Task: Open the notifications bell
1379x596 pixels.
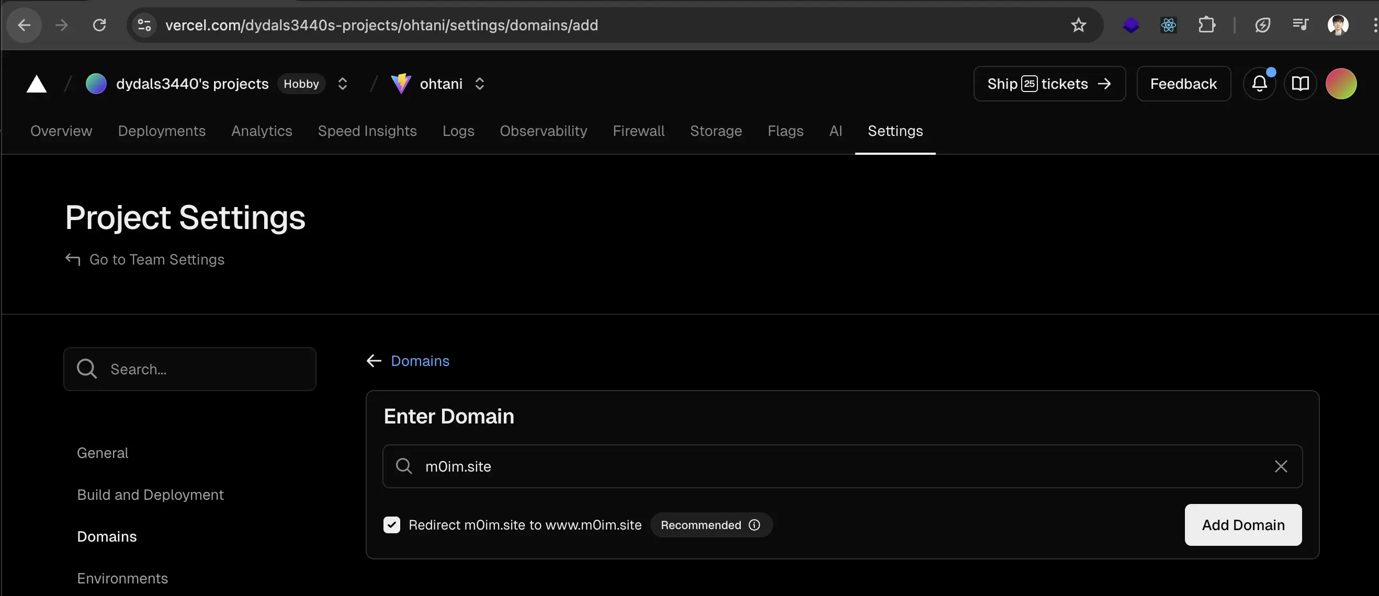Action: pyautogui.click(x=1259, y=84)
